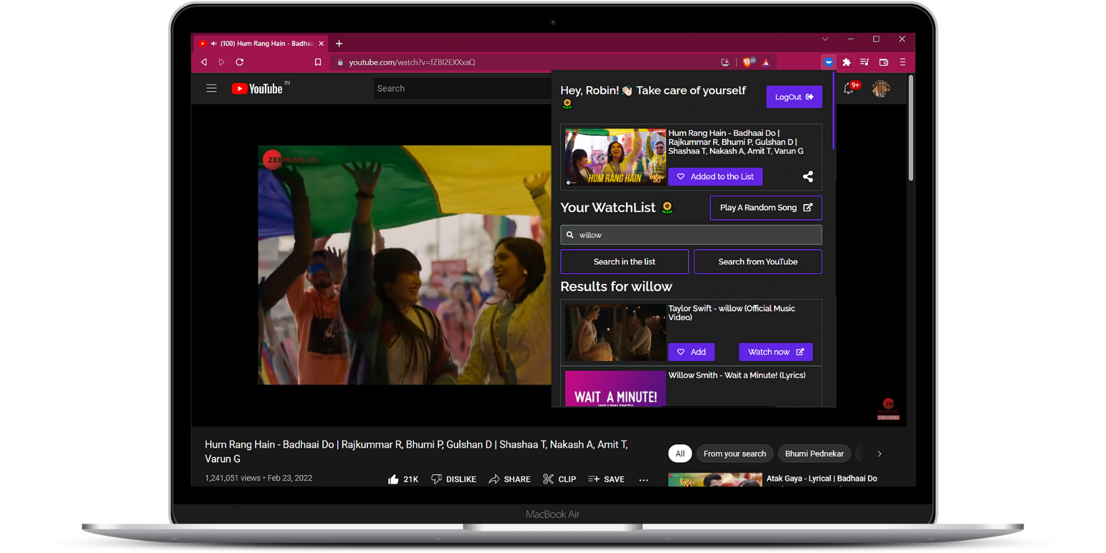
Task: Open the tab search dropdown arrow
Action: (825, 39)
